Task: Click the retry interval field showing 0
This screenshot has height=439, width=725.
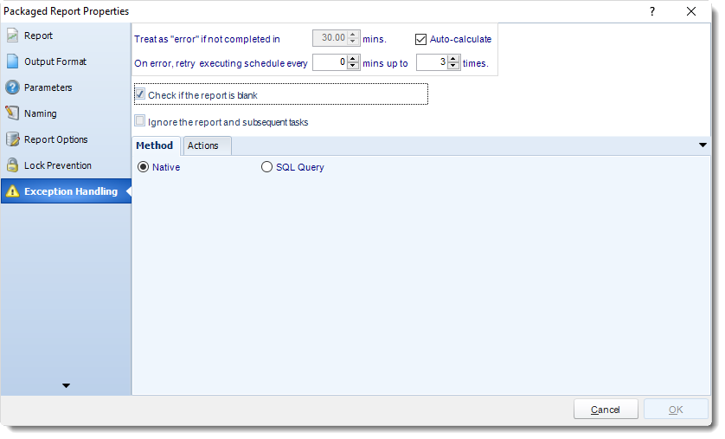Action: point(331,62)
